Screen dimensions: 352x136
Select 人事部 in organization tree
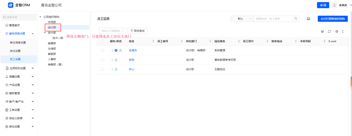[52, 59]
